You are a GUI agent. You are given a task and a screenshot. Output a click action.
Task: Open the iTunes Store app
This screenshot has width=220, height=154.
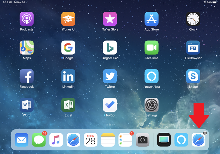coord(110,19)
